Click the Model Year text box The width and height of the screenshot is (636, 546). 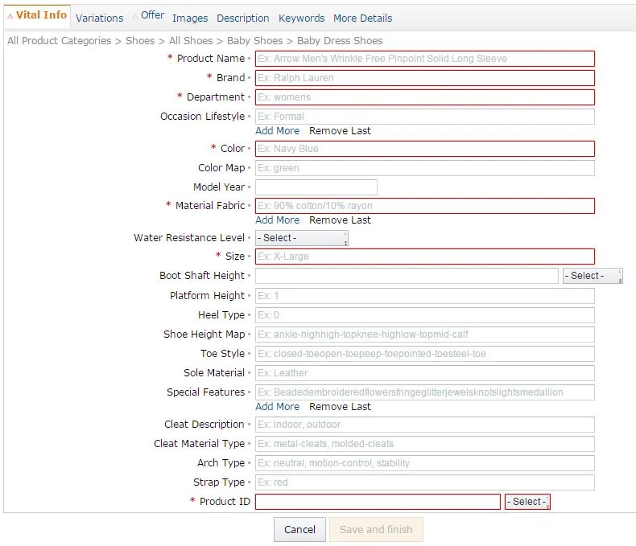click(316, 187)
